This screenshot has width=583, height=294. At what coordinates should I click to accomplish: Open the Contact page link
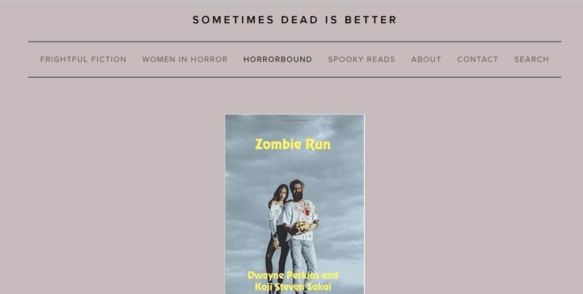[478, 59]
